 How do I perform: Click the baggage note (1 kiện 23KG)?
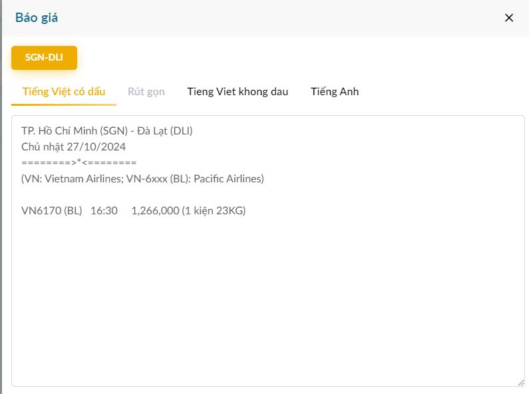(x=214, y=210)
